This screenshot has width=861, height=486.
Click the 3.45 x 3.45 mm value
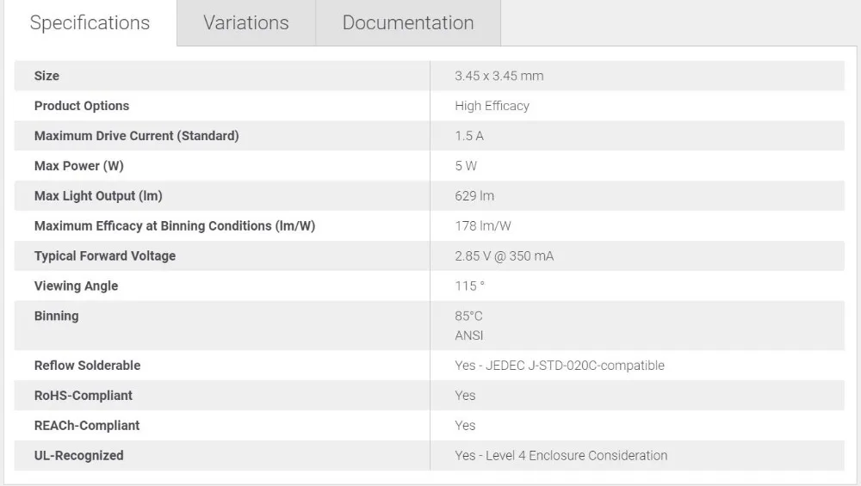tap(499, 76)
